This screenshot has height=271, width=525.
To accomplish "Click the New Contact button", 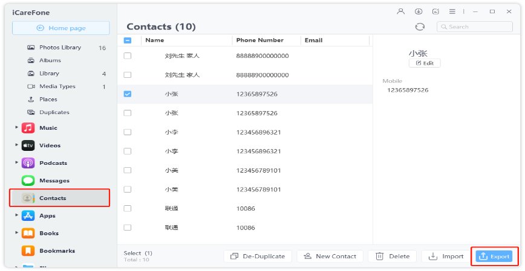I will pos(330,257).
